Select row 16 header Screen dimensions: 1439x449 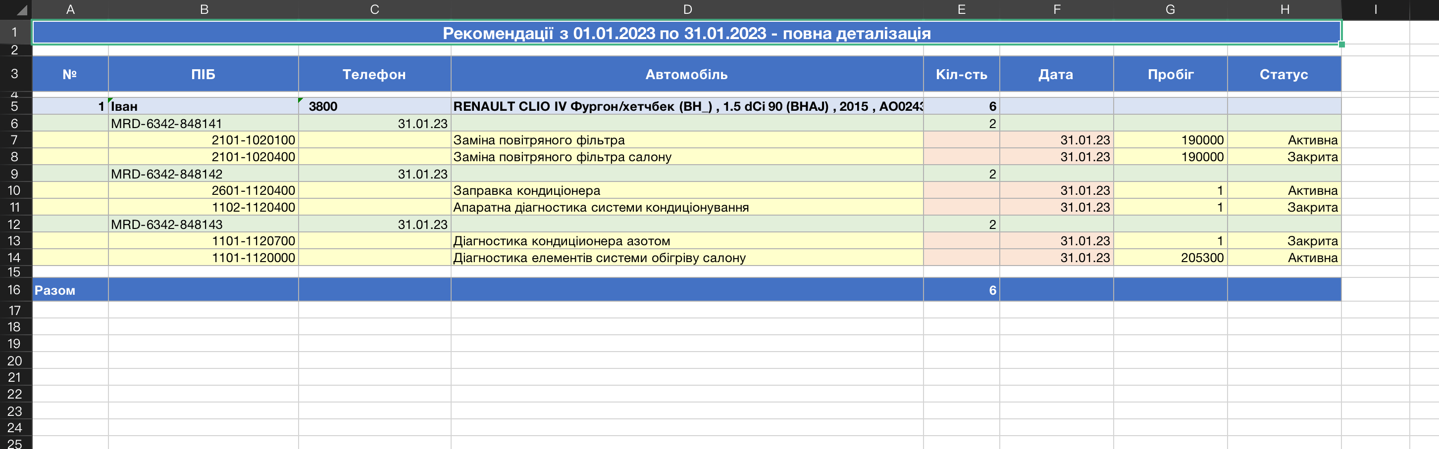pos(14,290)
